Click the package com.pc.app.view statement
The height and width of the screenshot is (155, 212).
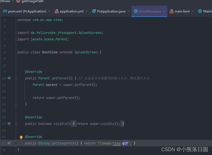pos(40,20)
